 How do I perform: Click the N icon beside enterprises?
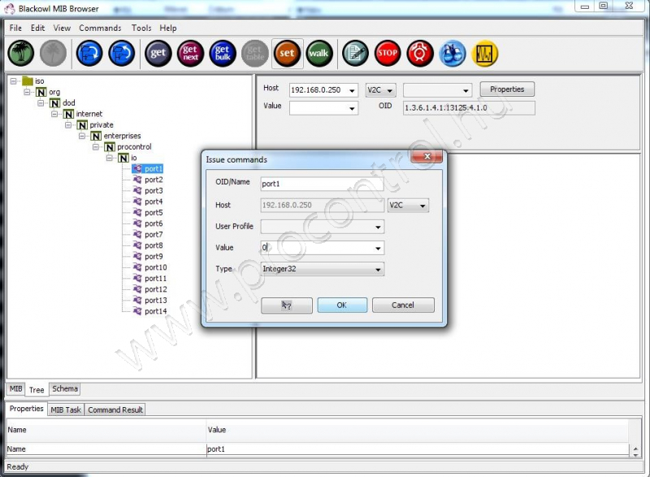pos(96,136)
